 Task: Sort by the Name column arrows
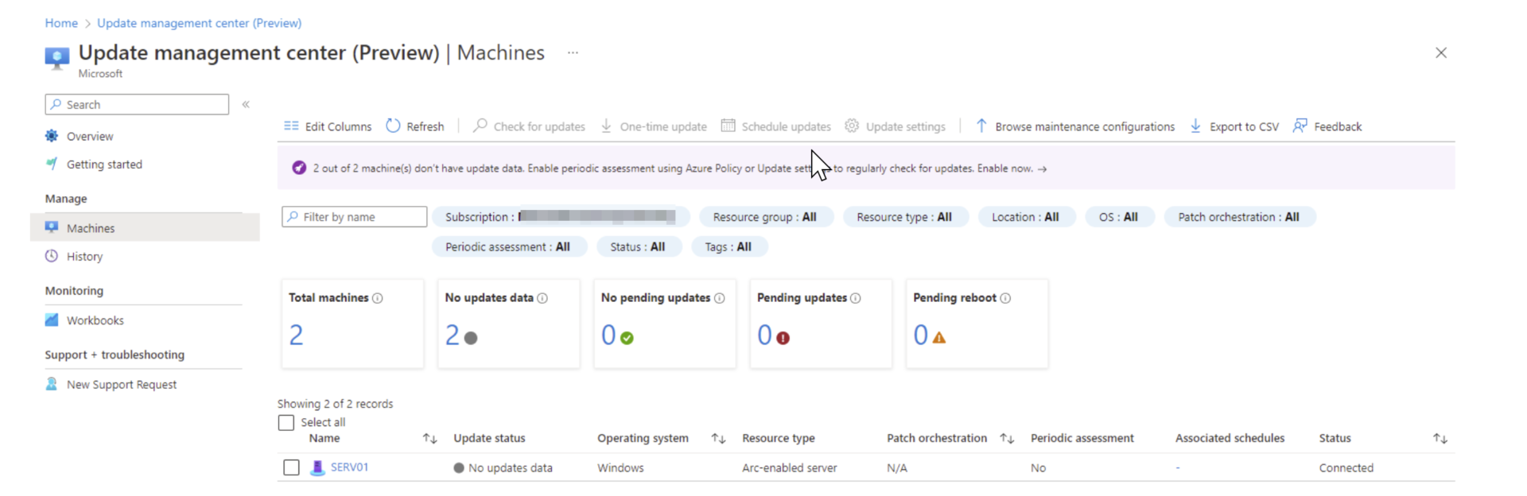[x=429, y=439]
